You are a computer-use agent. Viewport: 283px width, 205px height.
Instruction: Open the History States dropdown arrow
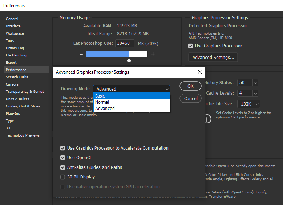255,83
